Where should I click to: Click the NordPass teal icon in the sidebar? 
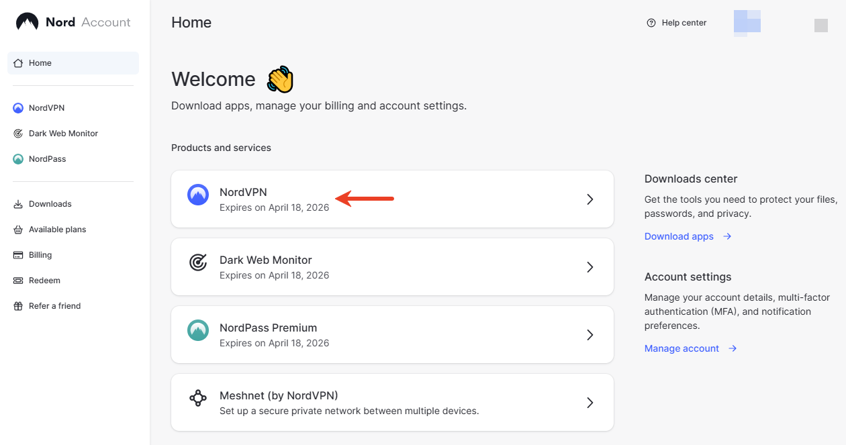(18, 159)
